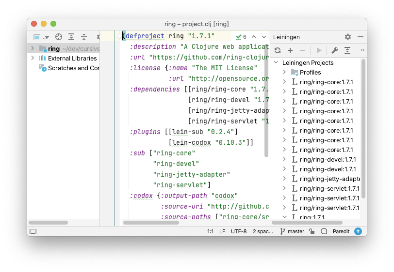Toggle tool window bars icon in status bar
The height and width of the screenshot is (272, 394).
pos(33,231)
